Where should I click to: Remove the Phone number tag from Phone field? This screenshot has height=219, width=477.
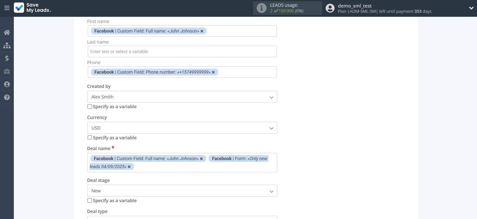[x=213, y=72]
